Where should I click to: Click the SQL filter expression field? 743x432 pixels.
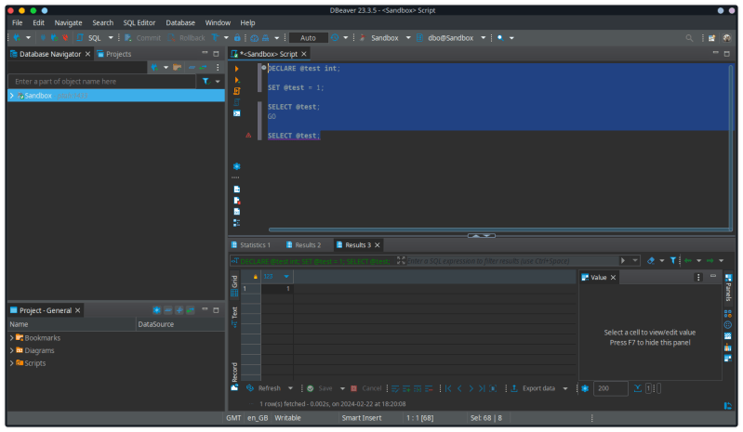point(511,261)
